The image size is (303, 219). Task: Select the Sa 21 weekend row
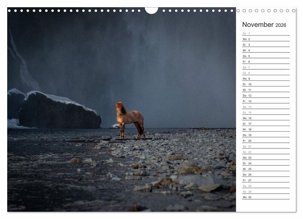pos(266,147)
